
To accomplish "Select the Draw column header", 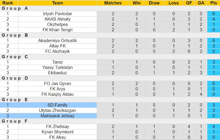I will [x=154, y=3].
